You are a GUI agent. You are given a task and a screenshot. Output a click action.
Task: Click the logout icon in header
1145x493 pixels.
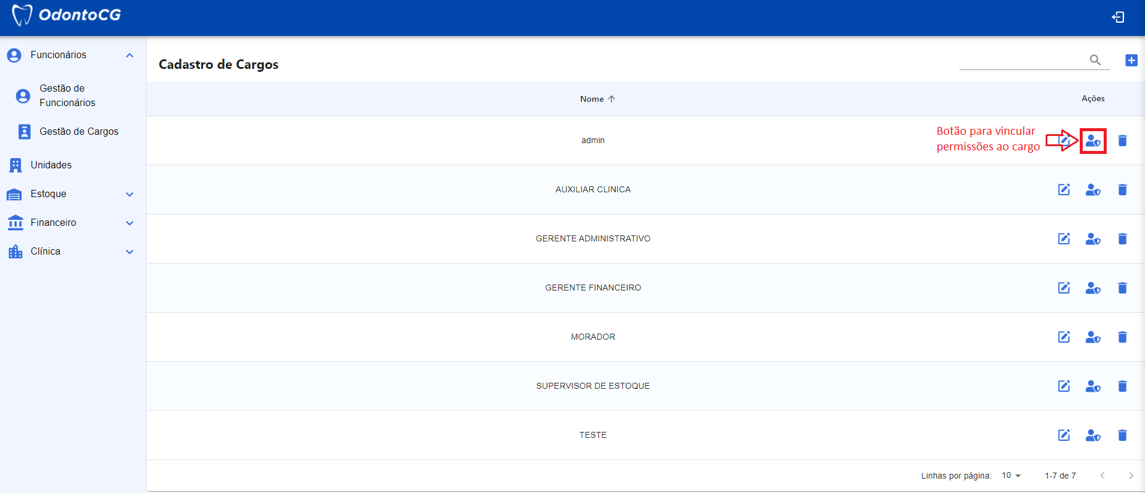pos(1117,17)
